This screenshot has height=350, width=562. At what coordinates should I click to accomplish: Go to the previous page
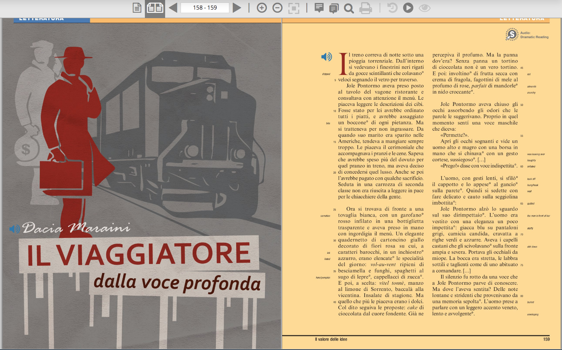pyautogui.click(x=173, y=8)
